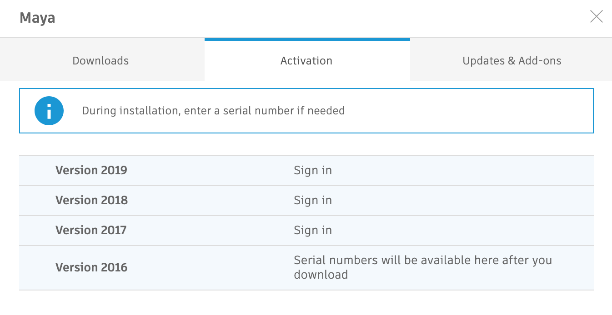Click the installation serial number message text

pos(213,111)
